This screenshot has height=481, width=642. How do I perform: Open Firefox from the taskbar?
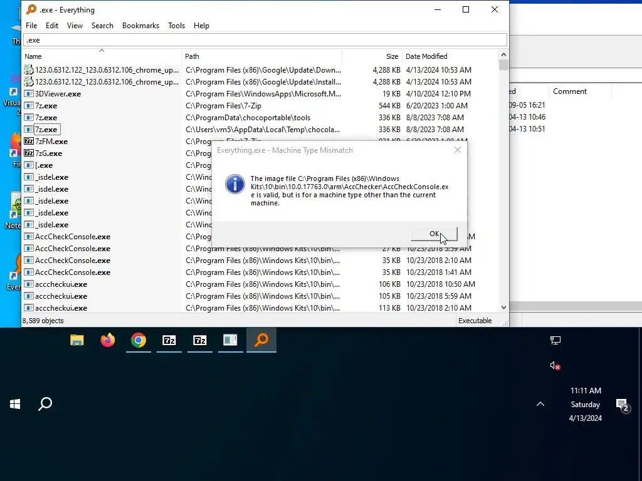pyautogui.click(x=108, y=340)
